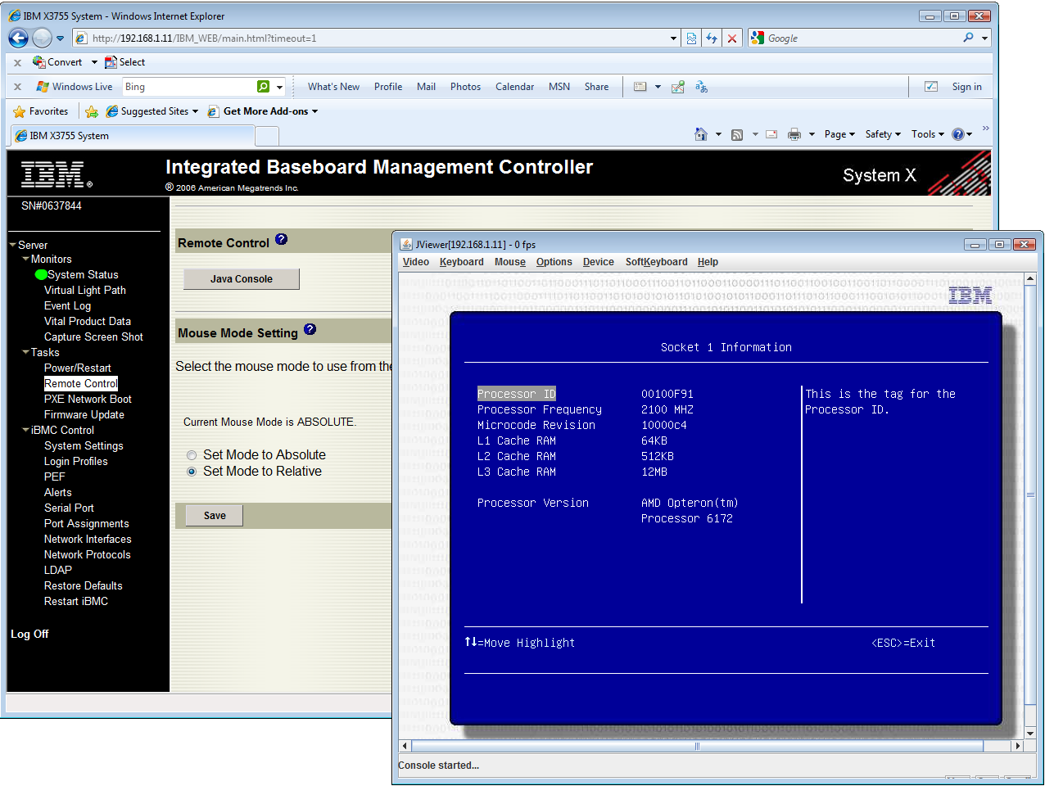Open Mouse Mode Setting help question mark
Image resolution: width=1045 pixels, height=786 pixels.
pyautogui.click(x=310, y=329)
